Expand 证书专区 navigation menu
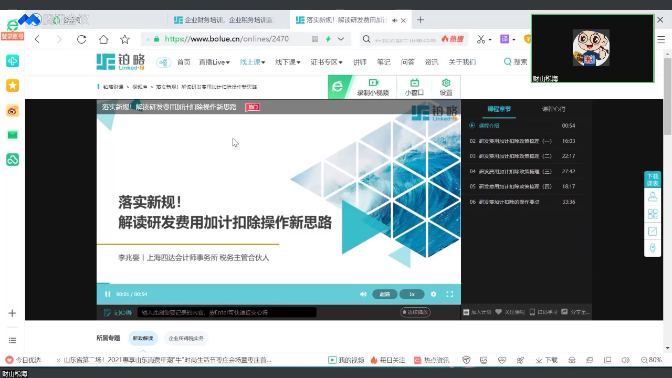 pos(327,62)
